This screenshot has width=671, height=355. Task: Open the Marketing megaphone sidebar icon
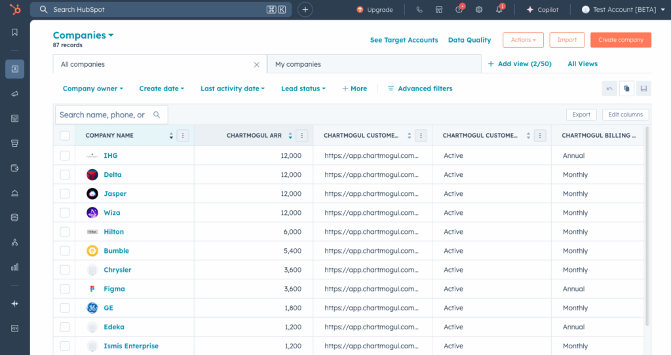(x=15, y=94)
